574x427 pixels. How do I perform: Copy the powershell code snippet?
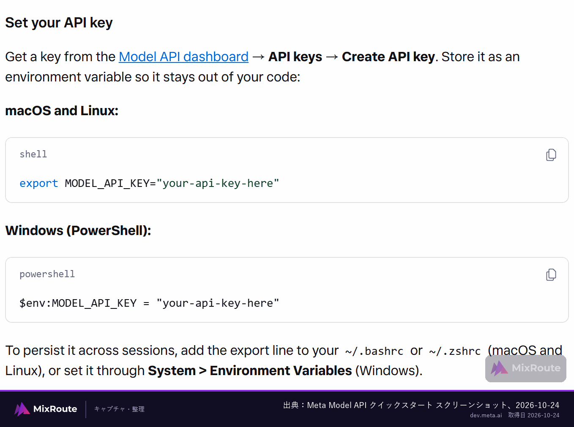(x=551, y=275)
